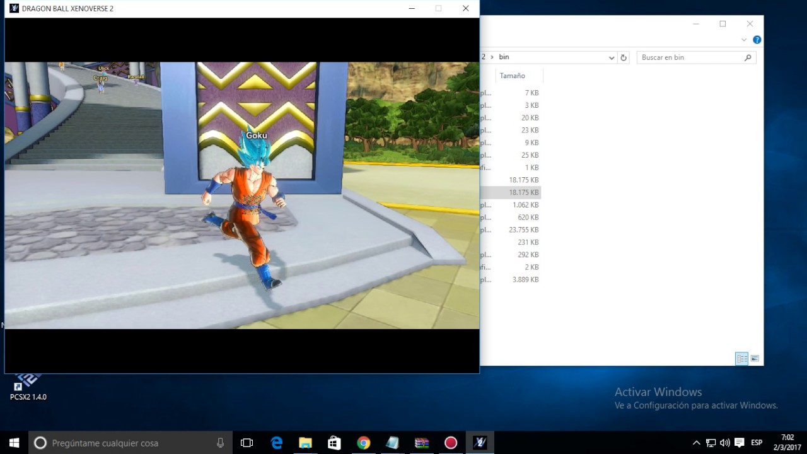Click the Goku character in the game
807x454 pixels.
tap(247, 211)
